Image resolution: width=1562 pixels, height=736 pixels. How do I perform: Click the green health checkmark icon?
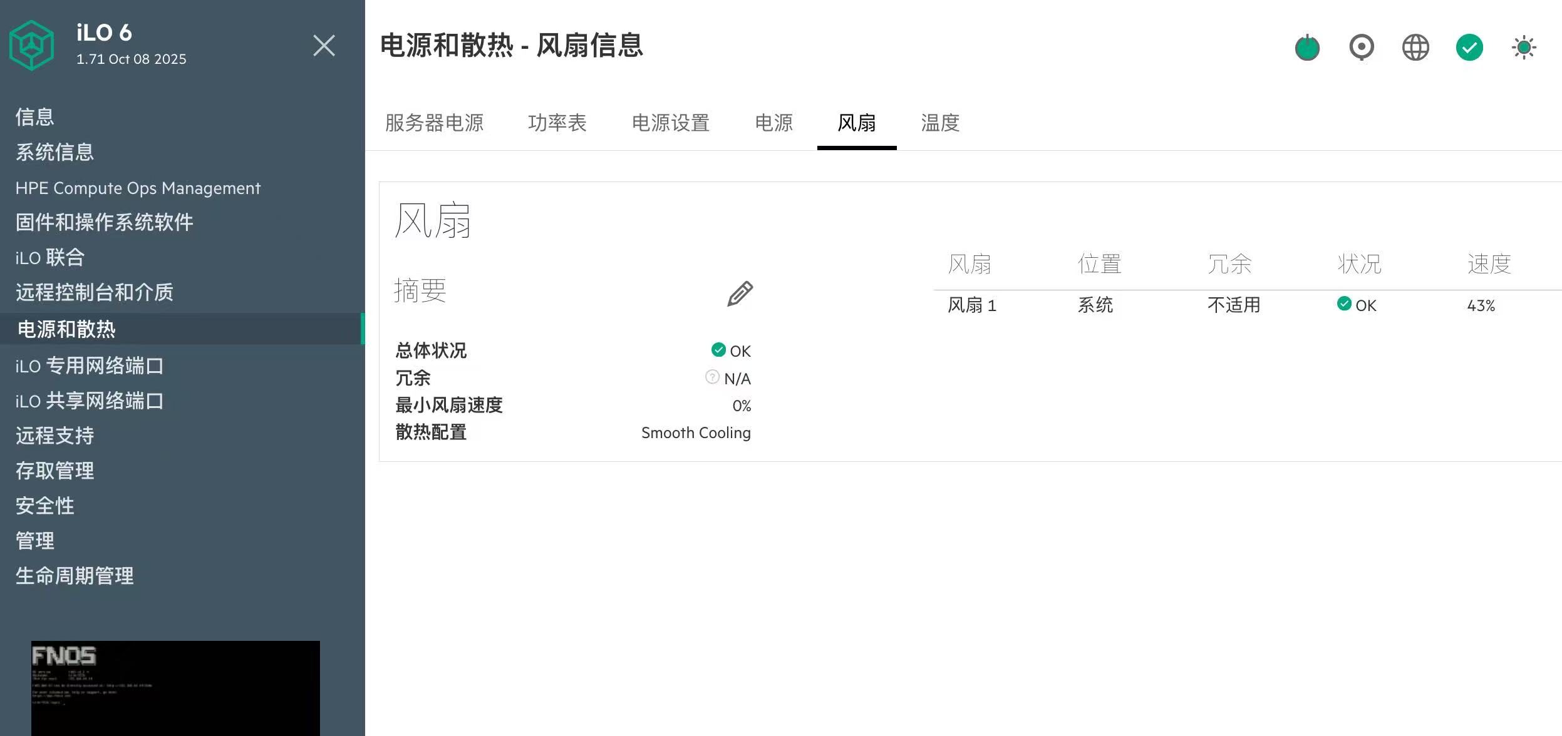(1469, 48)
